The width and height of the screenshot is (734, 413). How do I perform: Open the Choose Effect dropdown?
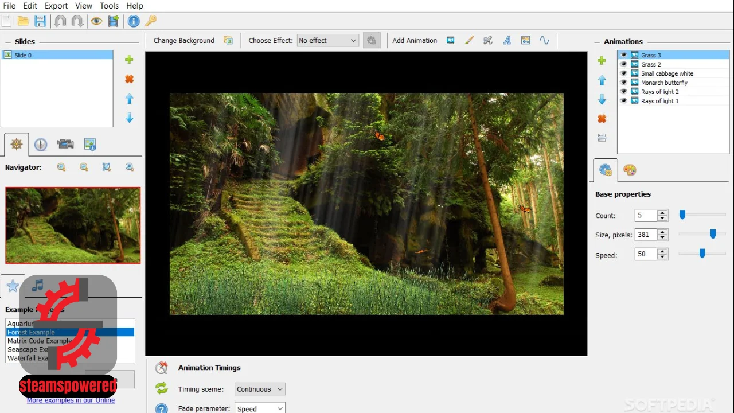point(328,40)
